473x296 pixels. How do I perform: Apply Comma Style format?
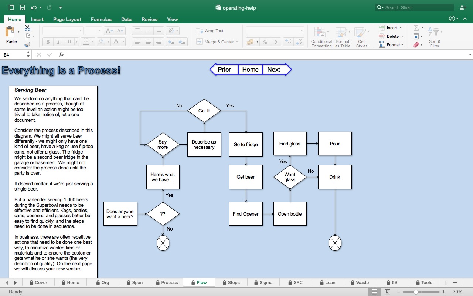coord(275,42)
